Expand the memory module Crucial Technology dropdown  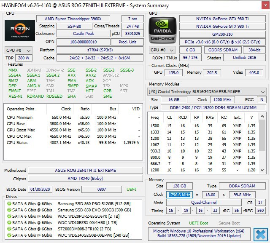tap(207, 91)
